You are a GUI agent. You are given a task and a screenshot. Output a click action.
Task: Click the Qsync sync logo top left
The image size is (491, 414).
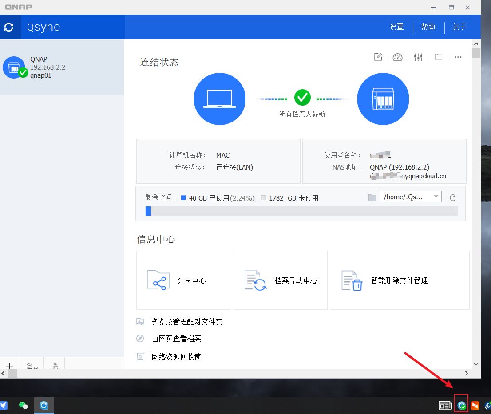coord(10,27)
